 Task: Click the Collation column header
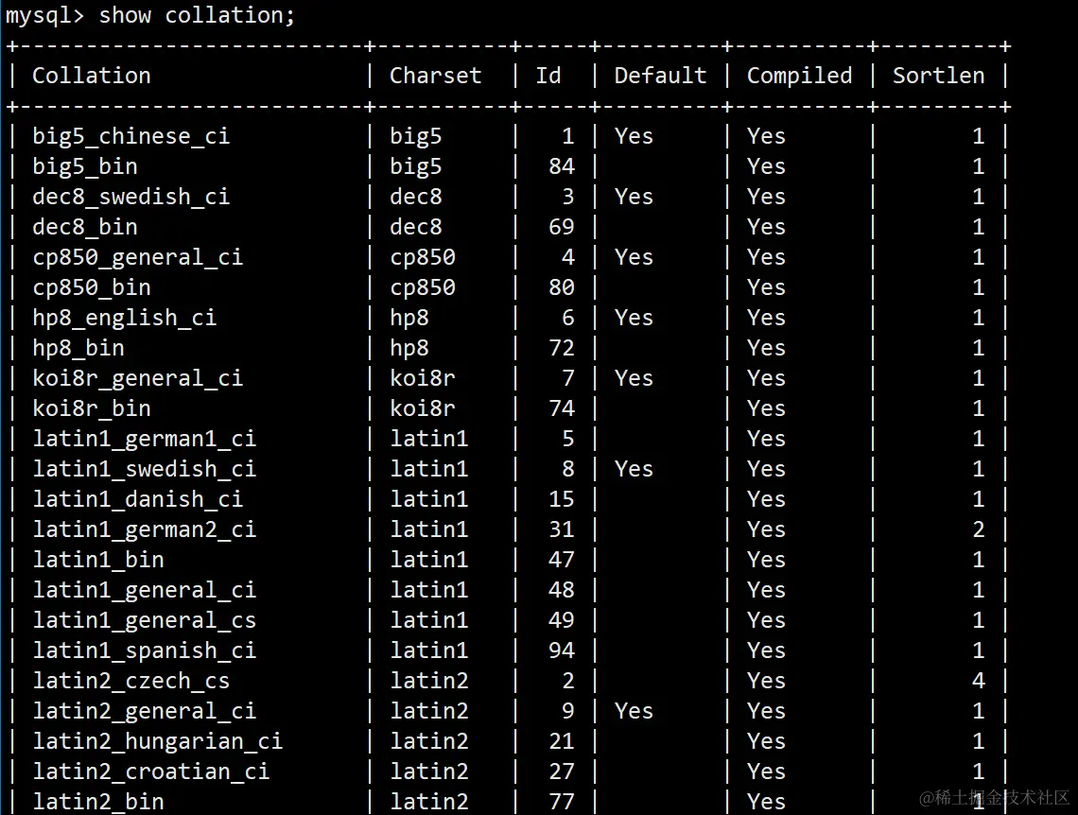92,76
